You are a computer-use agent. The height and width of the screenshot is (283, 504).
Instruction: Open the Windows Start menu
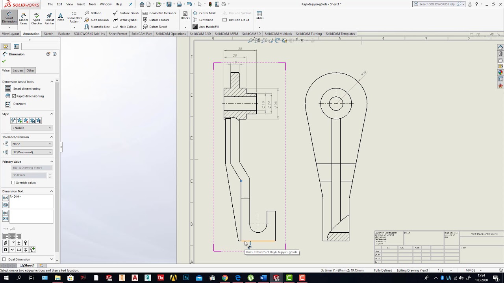[x=6, y=278]
